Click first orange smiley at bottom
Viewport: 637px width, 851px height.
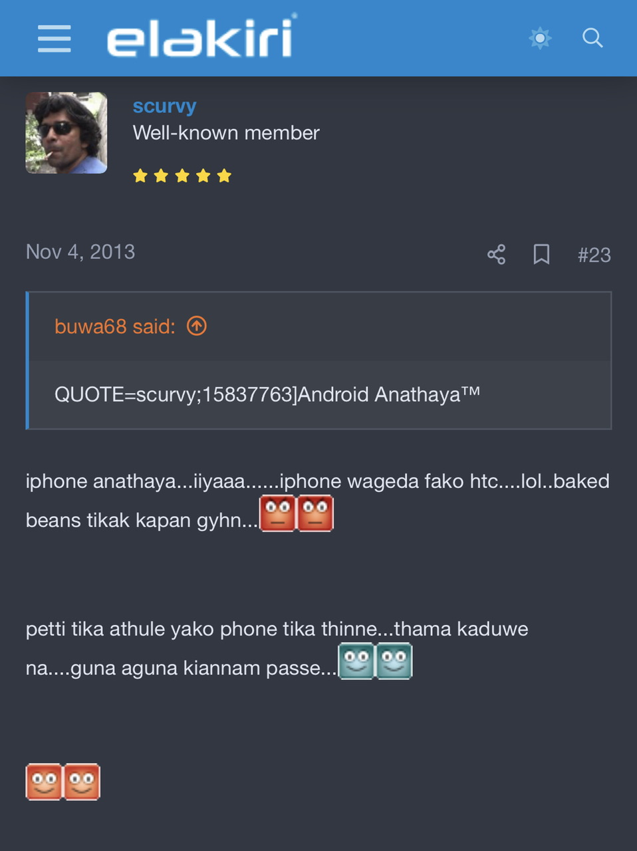(x=44, y=782)
